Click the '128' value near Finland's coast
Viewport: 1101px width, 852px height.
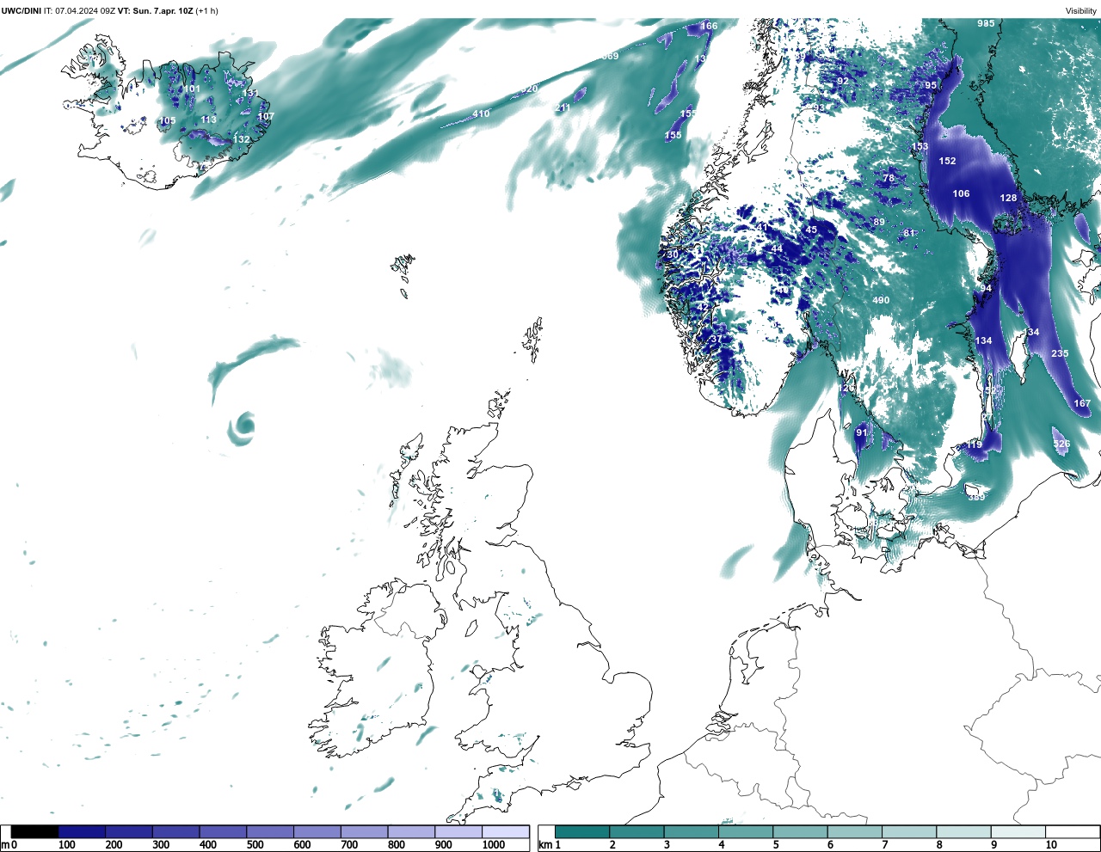pyautogui.click(x=1008, y=199)
